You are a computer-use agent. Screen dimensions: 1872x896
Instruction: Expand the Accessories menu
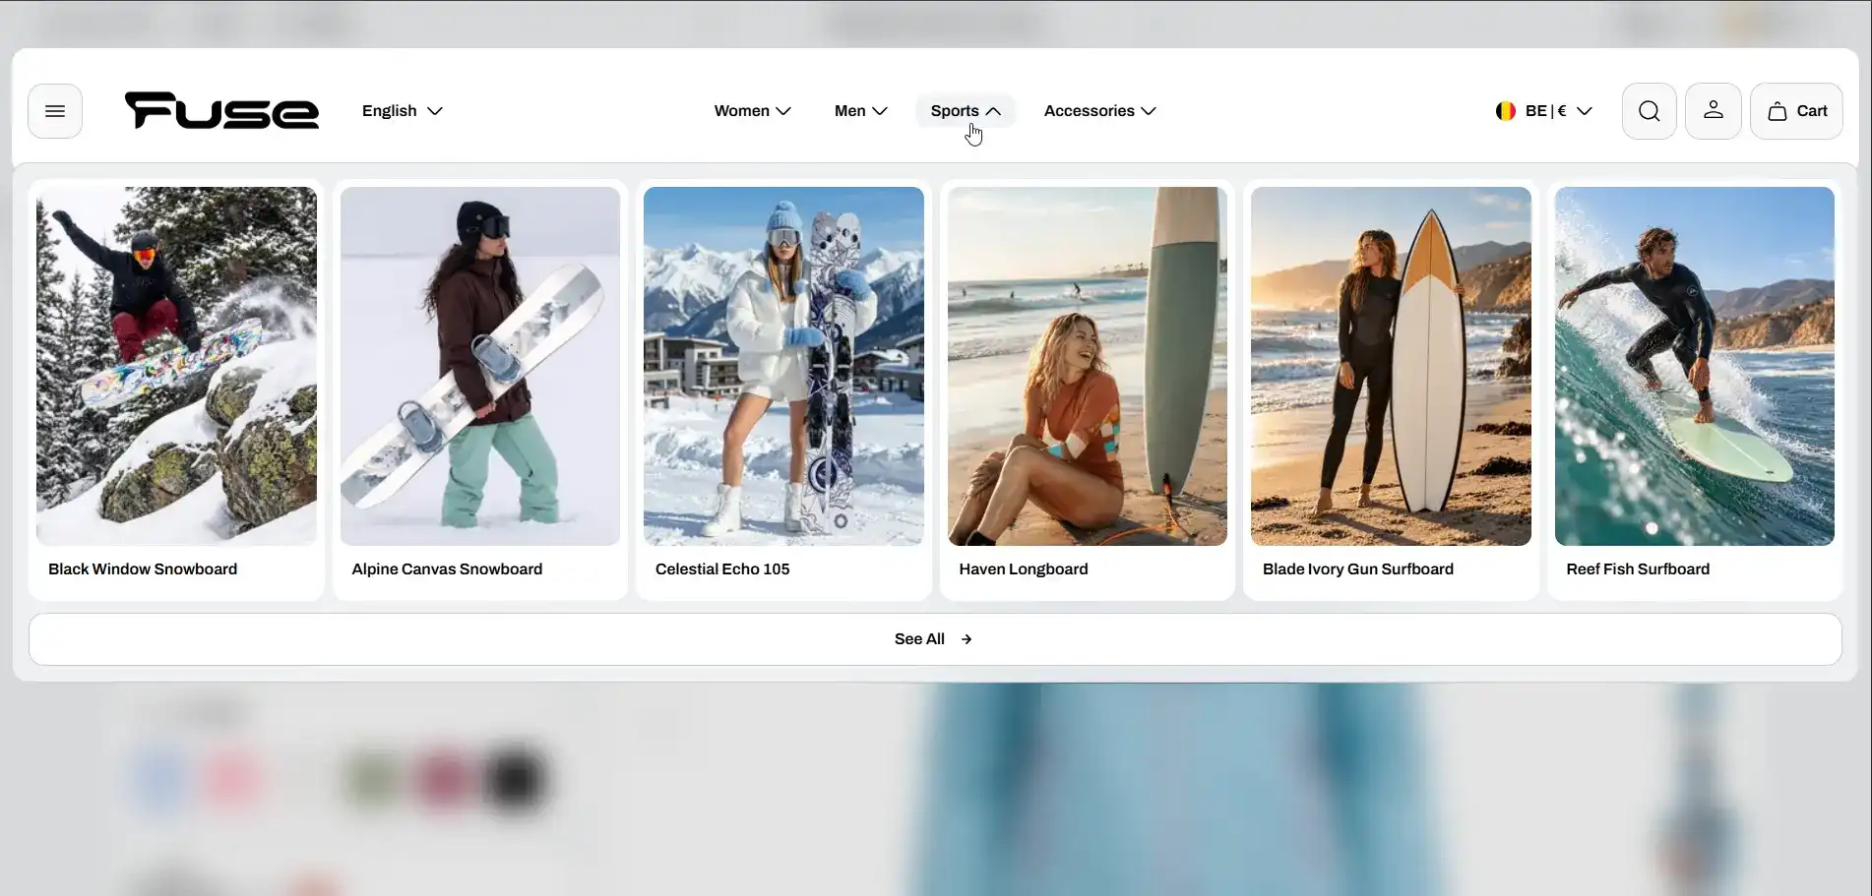1099,111
